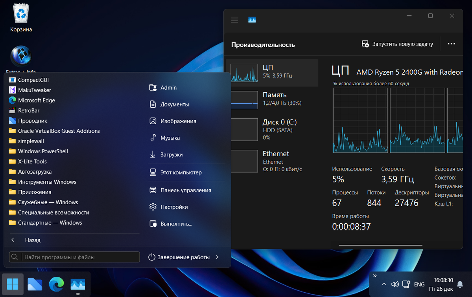The width and height of the screenshot is (472, 297).
Task: Launch MakuTweaker in the programs list
Action: 29,90
